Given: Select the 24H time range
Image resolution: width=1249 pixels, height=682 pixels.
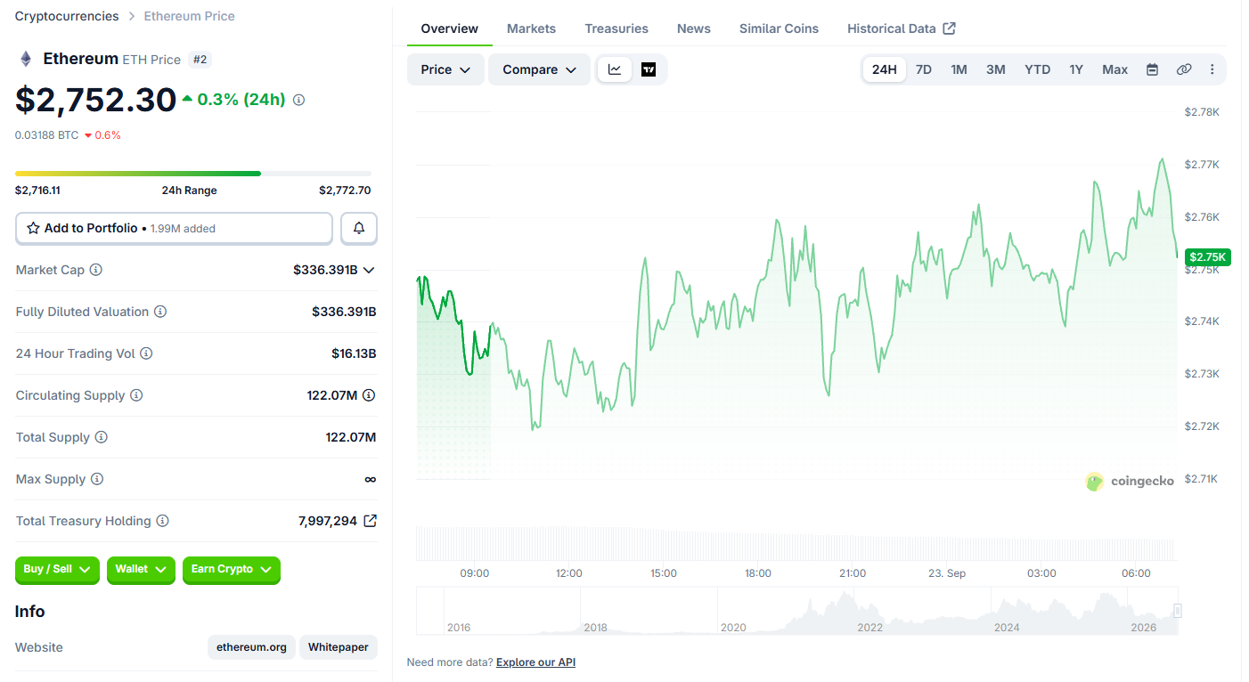Looking at the screenshot, I should pyautogui.click(x=885, y=69).
